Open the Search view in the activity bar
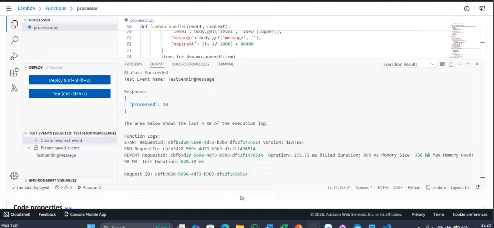The width and height of the screenshot is (494, 228). coord(14,40)
